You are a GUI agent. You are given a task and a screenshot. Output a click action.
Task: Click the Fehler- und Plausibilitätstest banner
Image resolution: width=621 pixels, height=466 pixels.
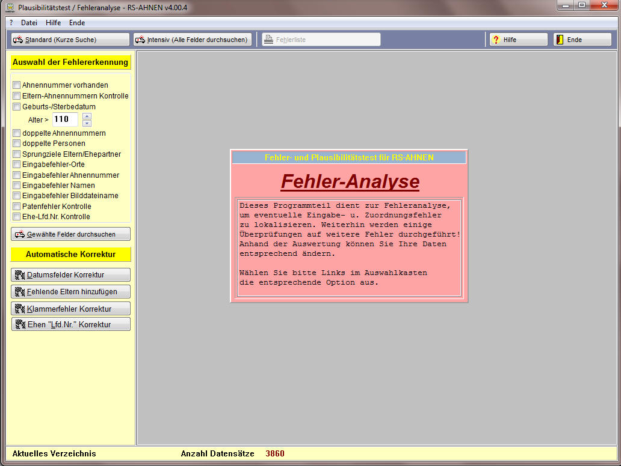(x=349, y=158)
